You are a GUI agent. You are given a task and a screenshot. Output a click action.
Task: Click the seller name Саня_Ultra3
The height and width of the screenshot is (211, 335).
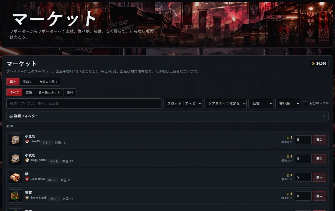pyautogui.click(x=38, y=179)
